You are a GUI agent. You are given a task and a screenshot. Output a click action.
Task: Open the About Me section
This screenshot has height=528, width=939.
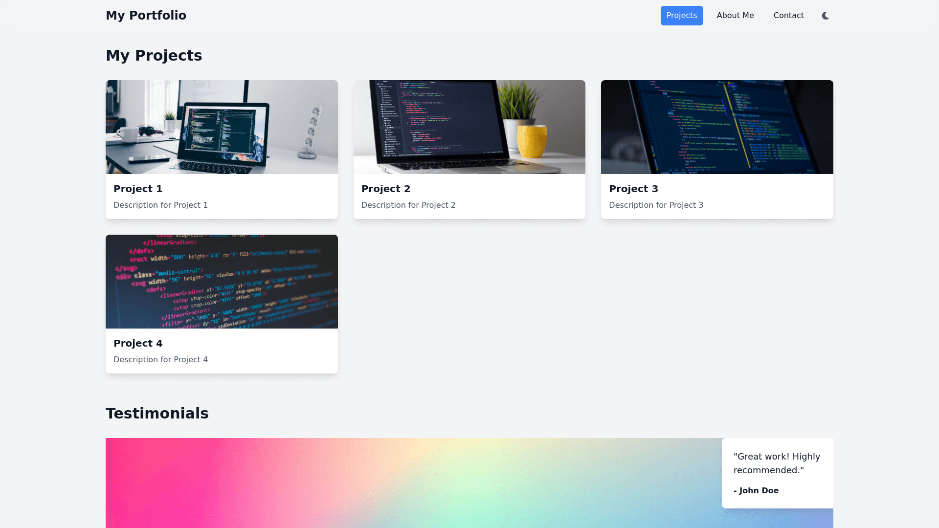tap(735, 15)
